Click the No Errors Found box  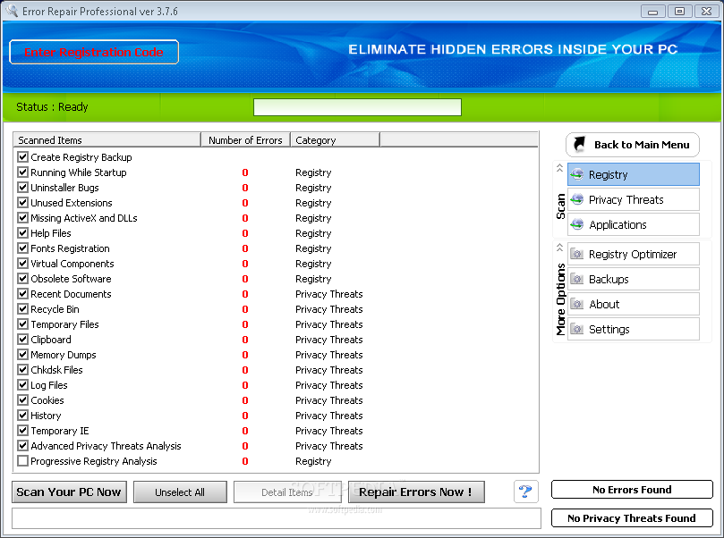click(632, 490)
